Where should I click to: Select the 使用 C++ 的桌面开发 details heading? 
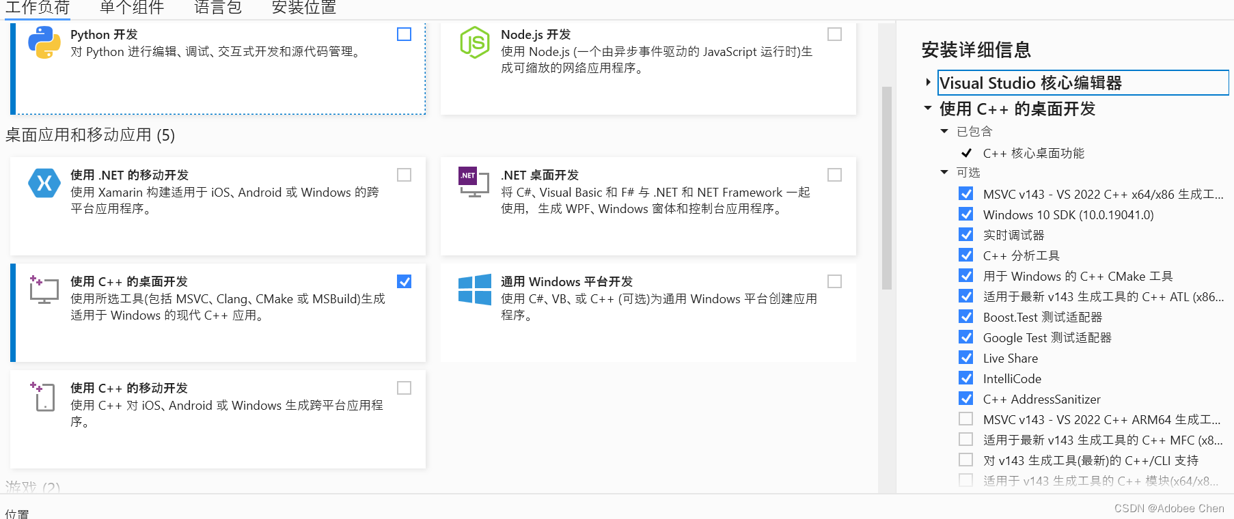pyautogui.click(x=1017, y=109)
